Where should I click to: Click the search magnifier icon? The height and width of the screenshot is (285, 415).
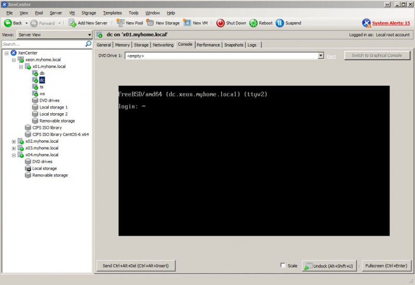[x=88, y=44]
